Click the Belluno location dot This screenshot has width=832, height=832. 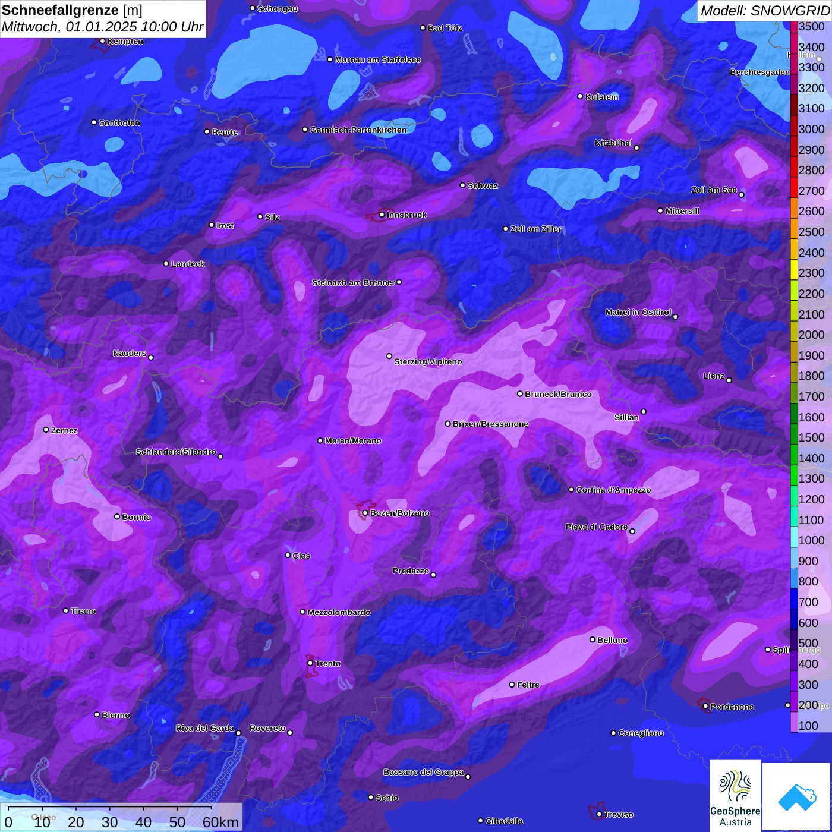pyautogui.click(x=593, y=639)
